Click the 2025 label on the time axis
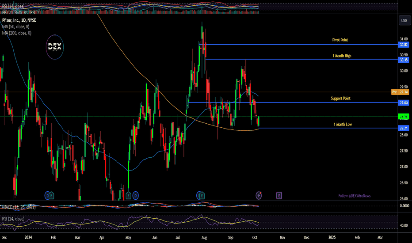This screenshot has width=412, height=243. click(332, 237)
